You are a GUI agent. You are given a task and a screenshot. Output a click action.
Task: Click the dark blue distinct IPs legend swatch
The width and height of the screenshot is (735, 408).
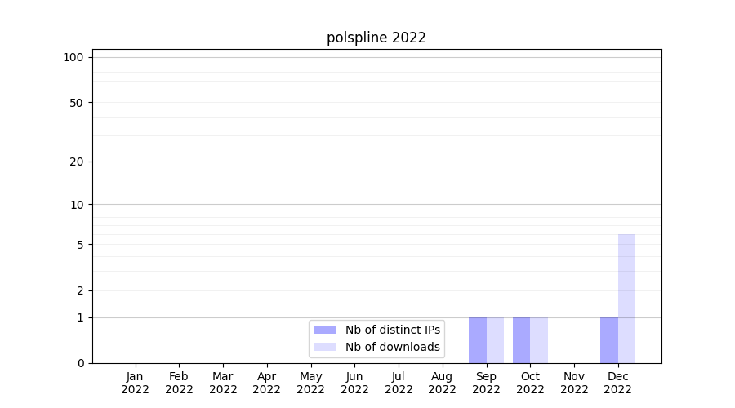(324, 330)
